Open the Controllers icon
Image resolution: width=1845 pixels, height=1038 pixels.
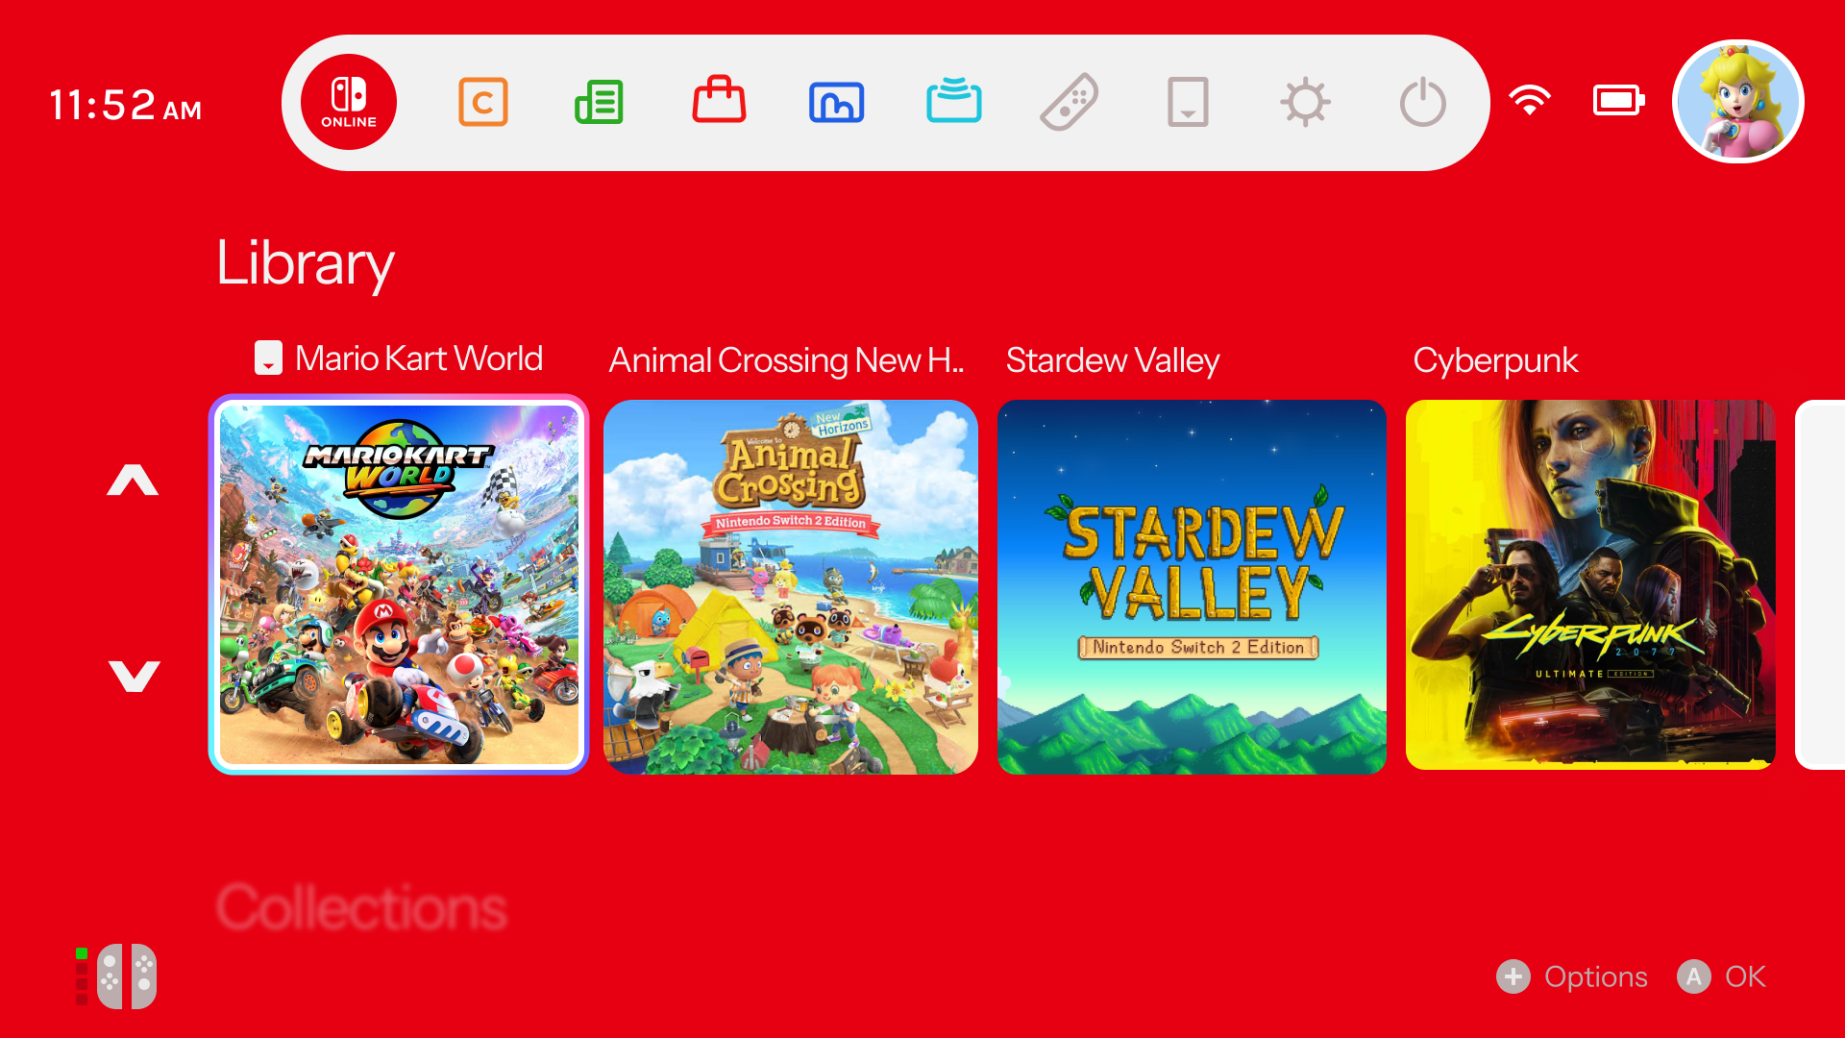click(1070, 102)
